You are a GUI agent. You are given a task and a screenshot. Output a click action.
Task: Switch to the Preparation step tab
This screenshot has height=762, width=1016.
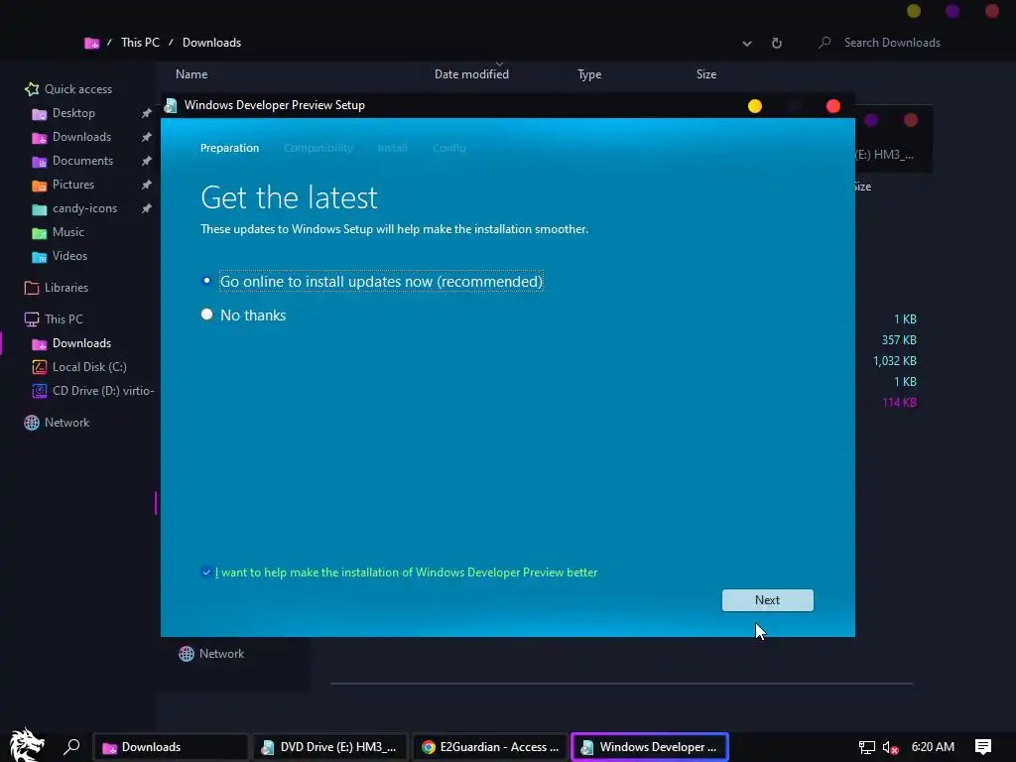point(229,148)
